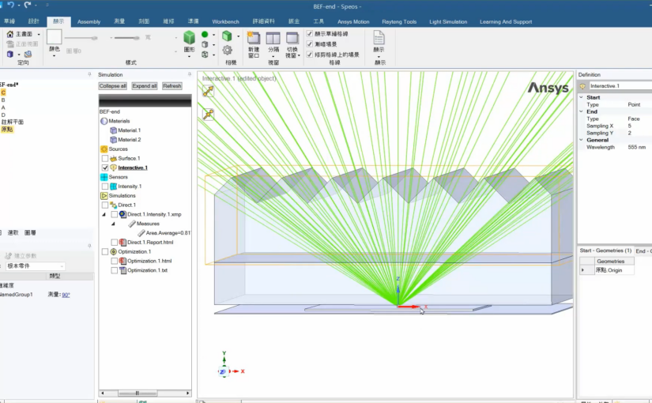Click the Refresh button
The width and height of the screenshot is (652, 403).
[x=171, y=85]
